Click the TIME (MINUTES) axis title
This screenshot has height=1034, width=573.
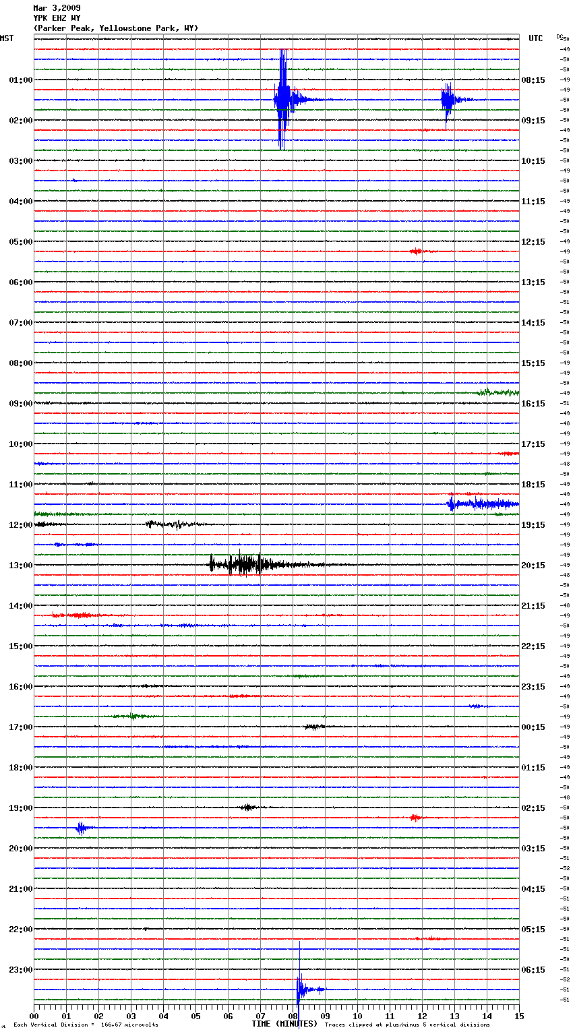click(284, 1024)
